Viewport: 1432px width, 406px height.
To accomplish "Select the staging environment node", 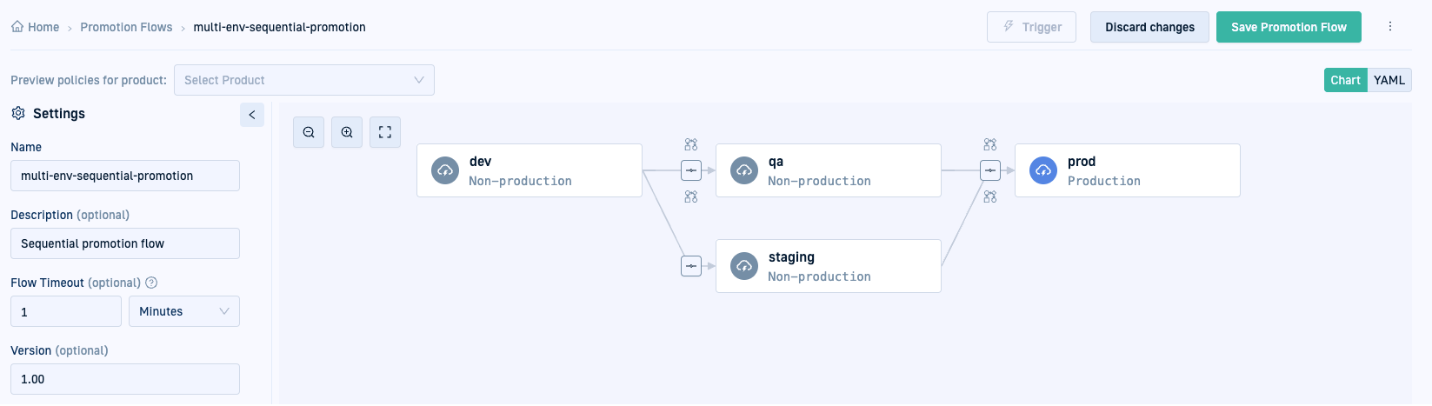I will point(828,266).
